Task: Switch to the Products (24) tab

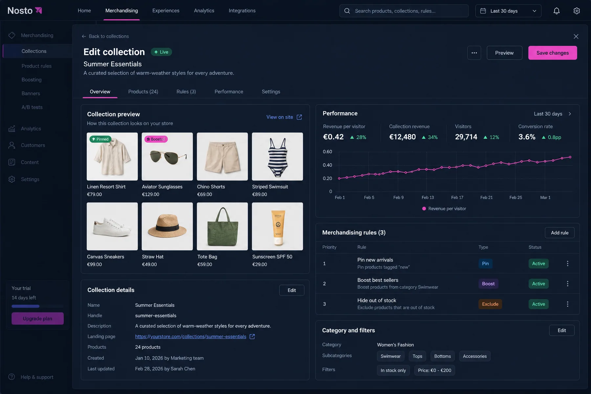Action: (143, 92)
